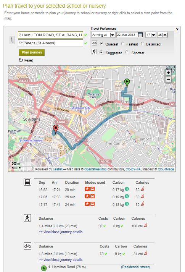Click the red destination marker on map
This screenshot has height=272, width=185.
[x=55, y=130]
